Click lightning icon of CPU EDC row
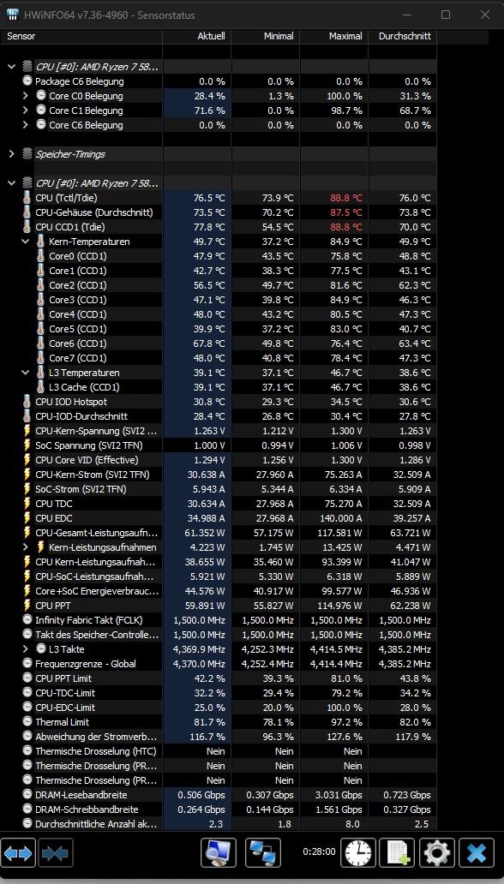Viewport: 504px width, 884px height. pyautogui.click(x=27, y=518)
